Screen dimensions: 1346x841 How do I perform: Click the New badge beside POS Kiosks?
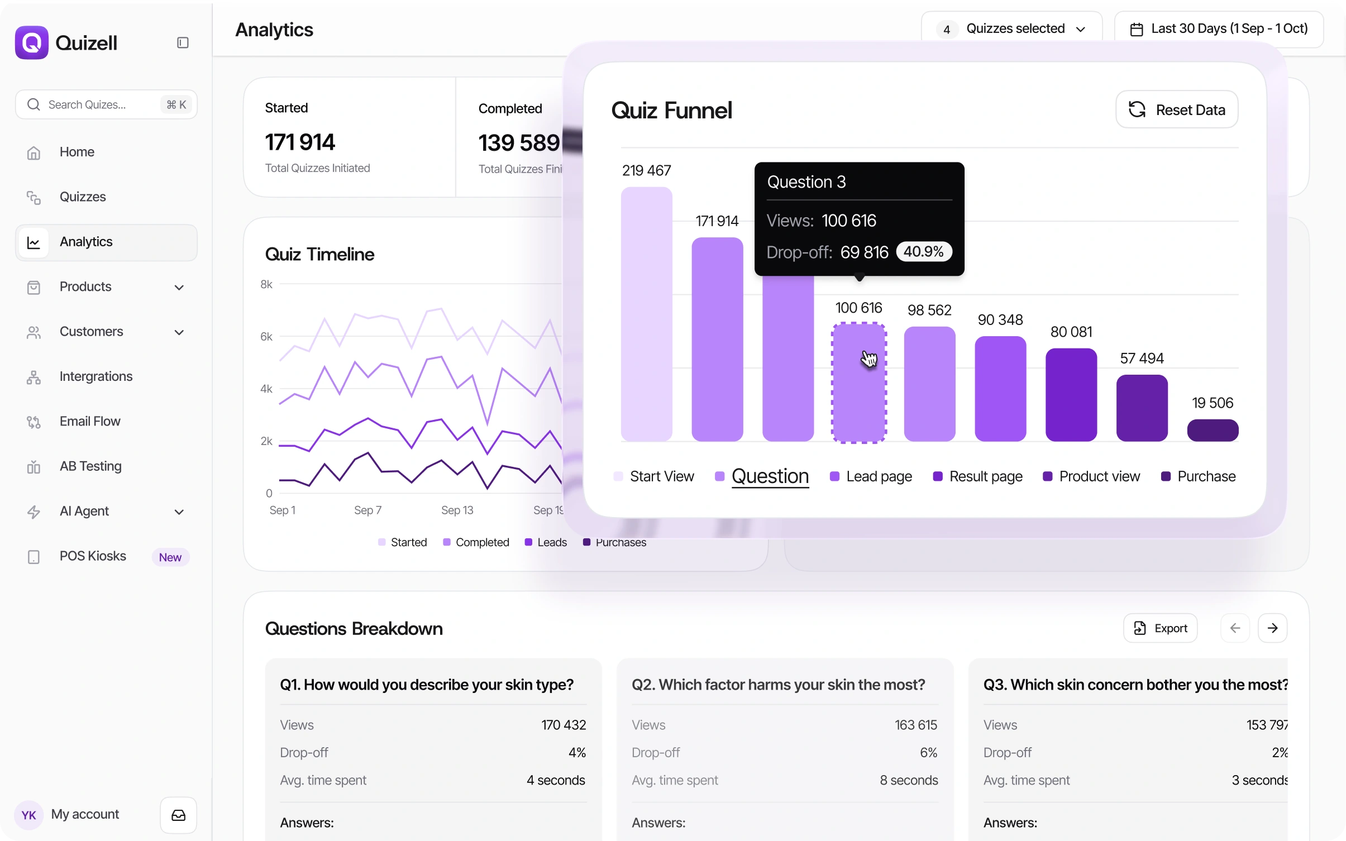170,557
